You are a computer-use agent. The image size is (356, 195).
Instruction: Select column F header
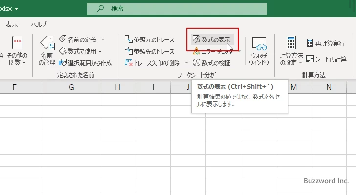(x=14, y=87)
